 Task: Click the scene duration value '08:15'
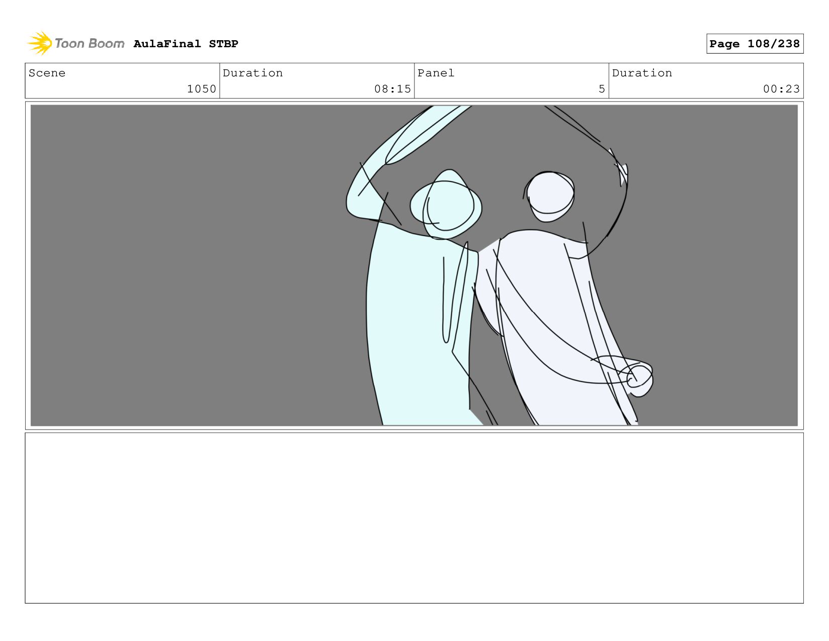coord(392,89)
